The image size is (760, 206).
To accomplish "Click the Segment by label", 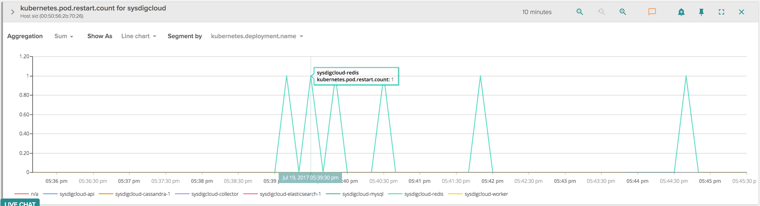I will (185, 36).
